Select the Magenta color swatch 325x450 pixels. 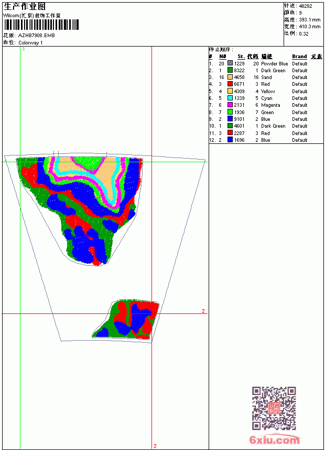230,105
